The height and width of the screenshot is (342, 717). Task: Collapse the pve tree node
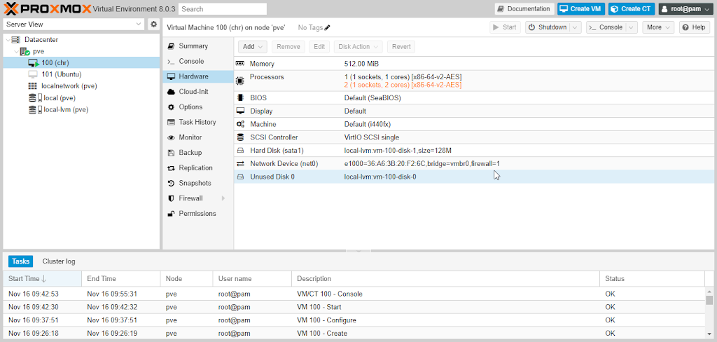[x=16, y=51]
